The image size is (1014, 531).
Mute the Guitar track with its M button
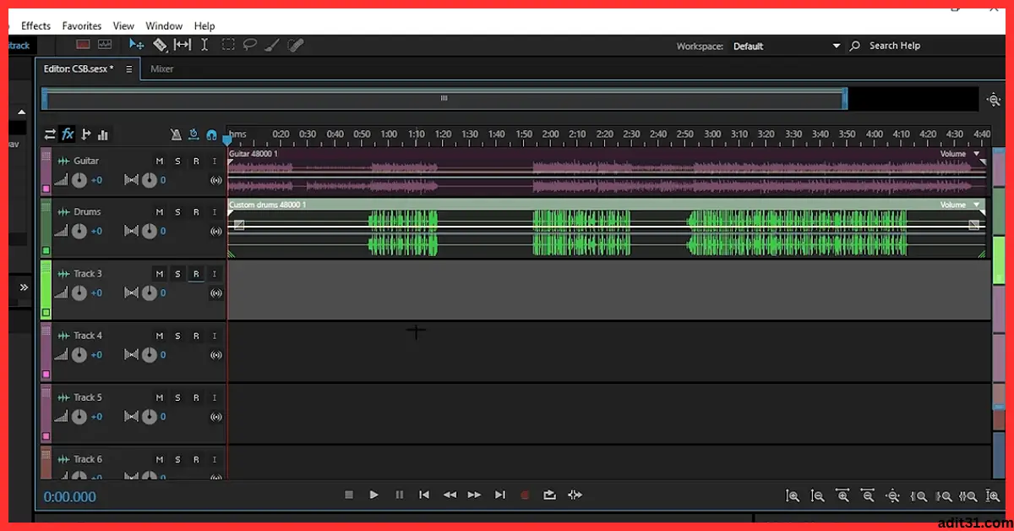pyautogui.click(x=159, y=161)
